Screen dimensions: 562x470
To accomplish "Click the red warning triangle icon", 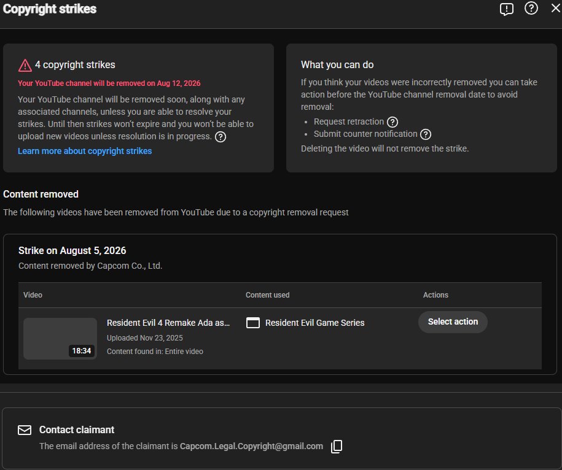I will (x=25, y=65).
